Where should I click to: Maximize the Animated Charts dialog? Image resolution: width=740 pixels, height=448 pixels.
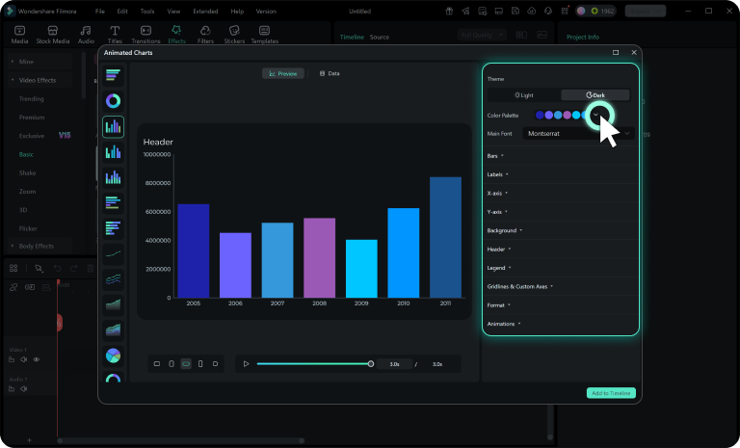tap(616, 52)
